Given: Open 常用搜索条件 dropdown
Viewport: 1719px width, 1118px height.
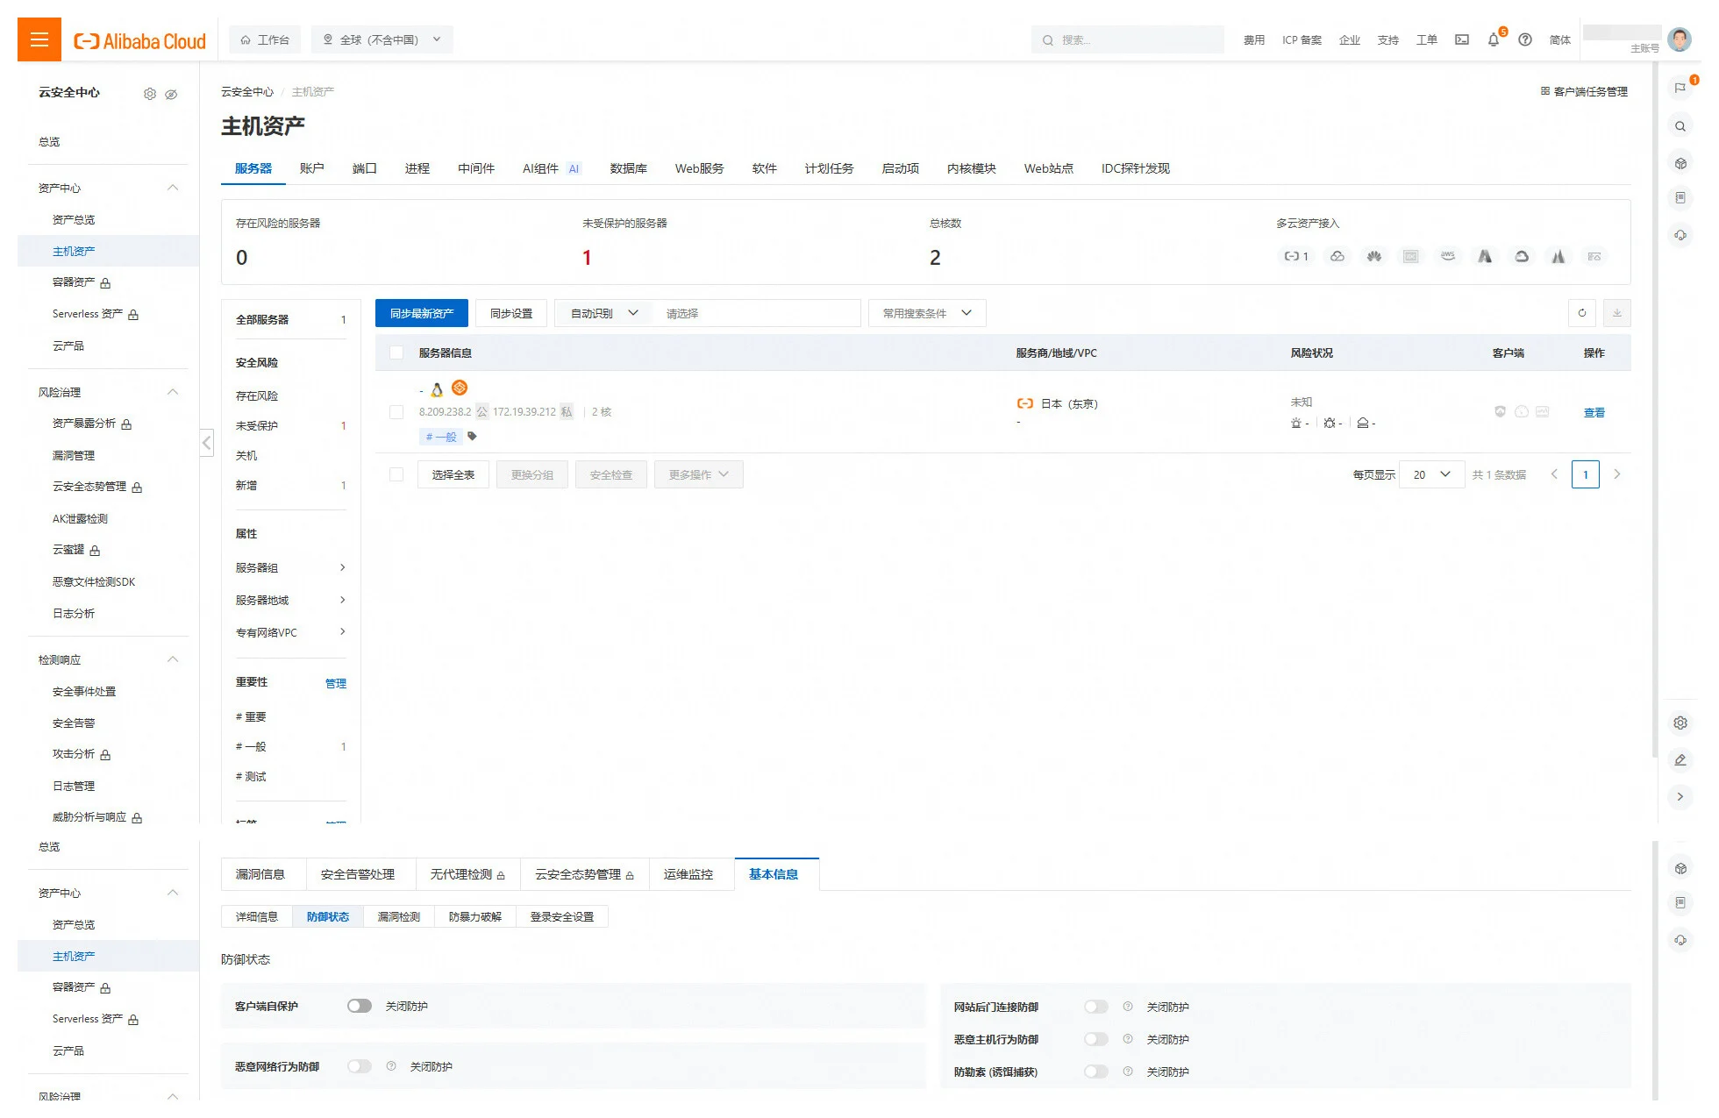Looking at the screenshot, I should tap(926, 313).
